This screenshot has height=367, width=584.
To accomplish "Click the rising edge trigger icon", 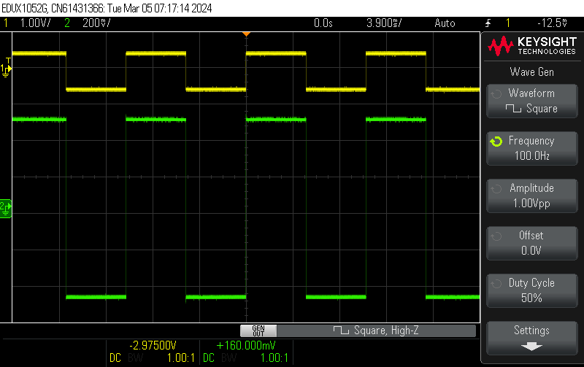I will click(488, 23).
